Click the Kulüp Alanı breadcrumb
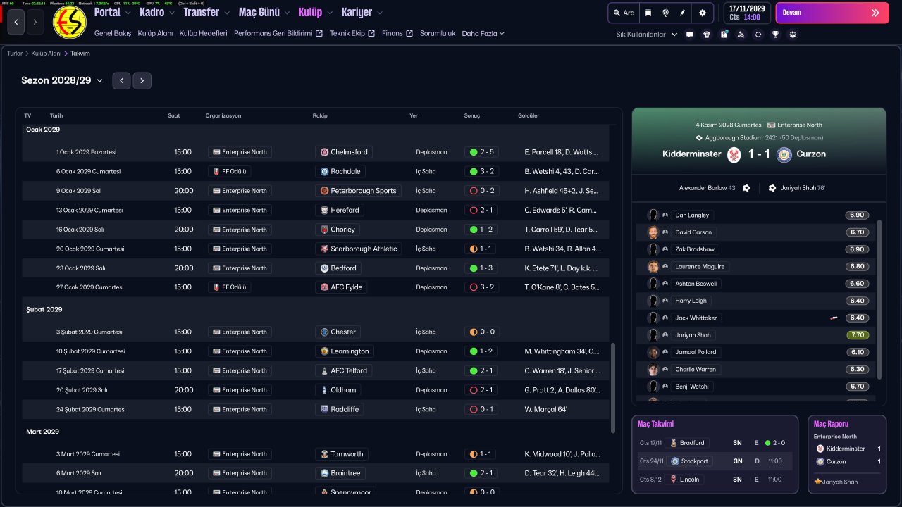The image size is (902, 507). pos(47,54)
